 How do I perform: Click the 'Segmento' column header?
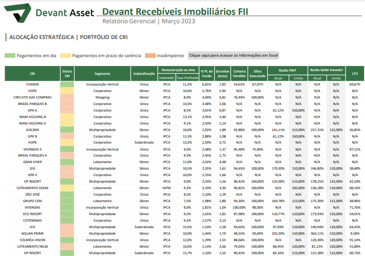click(x=102, y=73)
